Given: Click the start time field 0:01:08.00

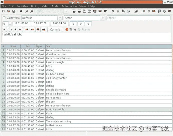Looking at the screenshot, I should coord(22,23).
